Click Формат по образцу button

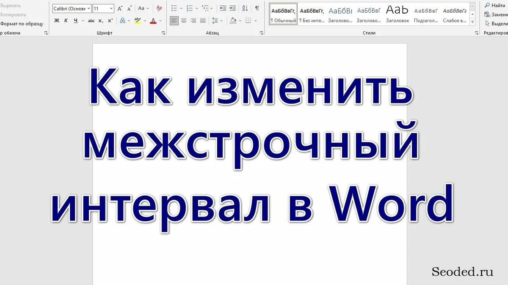tap(22, 24)
